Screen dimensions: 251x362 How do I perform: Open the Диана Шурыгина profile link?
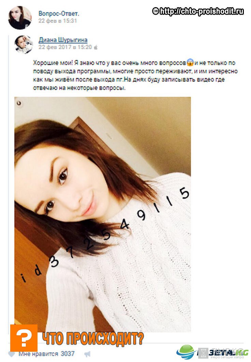click(63, 40)
